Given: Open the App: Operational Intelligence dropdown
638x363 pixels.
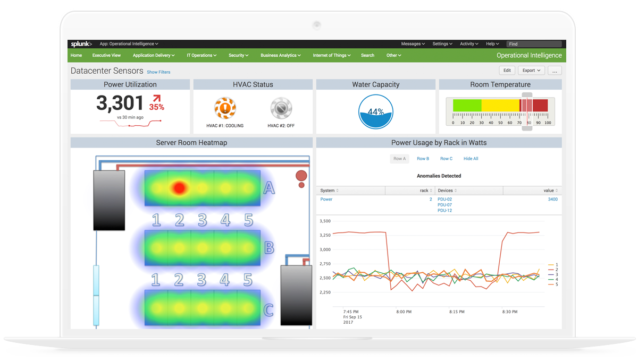Looking at the screenshot, I should tap(129, 44).
